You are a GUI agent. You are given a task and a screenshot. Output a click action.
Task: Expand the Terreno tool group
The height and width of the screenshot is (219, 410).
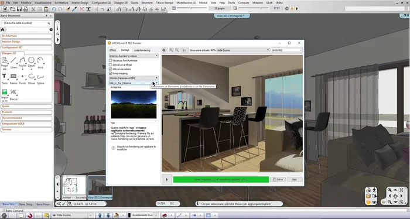coord(26,129)
